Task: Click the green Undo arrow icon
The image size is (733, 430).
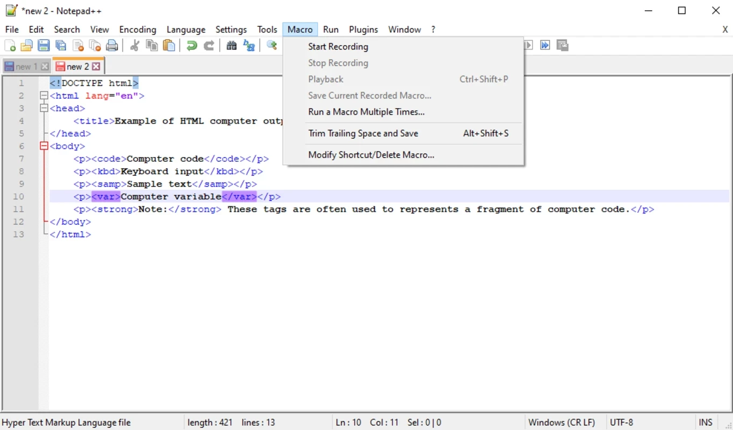Action: pyautogui.click(x=191, y=46)
